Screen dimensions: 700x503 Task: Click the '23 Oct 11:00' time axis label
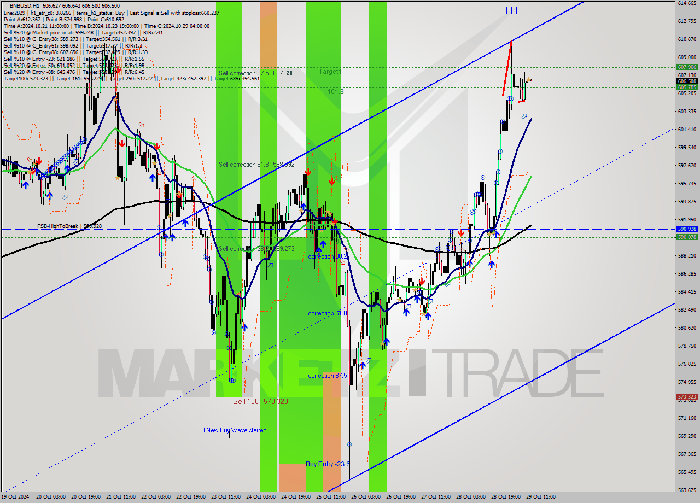[225, 497]
